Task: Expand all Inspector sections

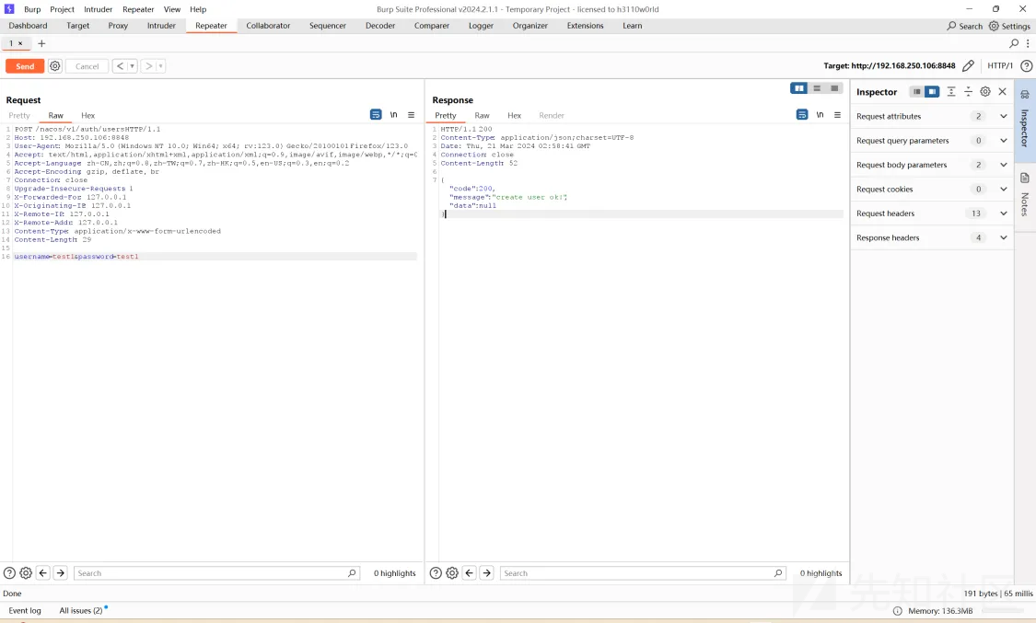Action: [950, 92]
